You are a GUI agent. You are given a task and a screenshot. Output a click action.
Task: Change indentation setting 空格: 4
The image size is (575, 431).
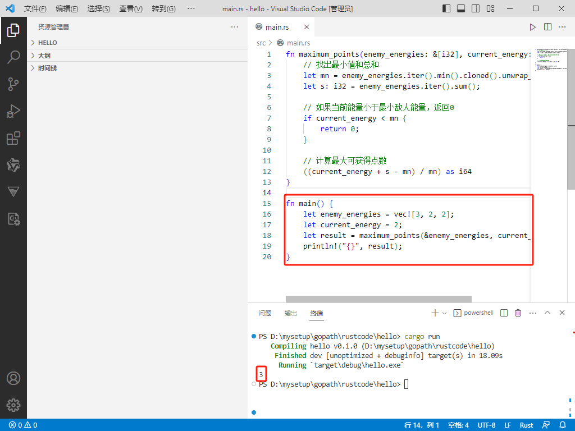coord(458,425)
